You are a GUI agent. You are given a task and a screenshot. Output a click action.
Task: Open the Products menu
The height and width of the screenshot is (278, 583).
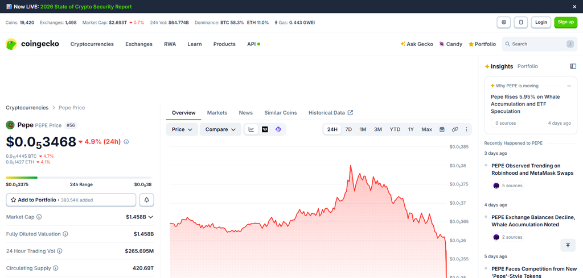click(x=224, y=44)
